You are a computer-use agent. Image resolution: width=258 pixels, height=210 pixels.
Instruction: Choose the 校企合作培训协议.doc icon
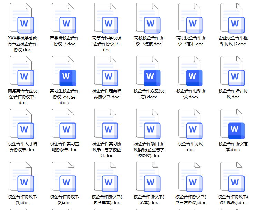[x=232, y=71]
